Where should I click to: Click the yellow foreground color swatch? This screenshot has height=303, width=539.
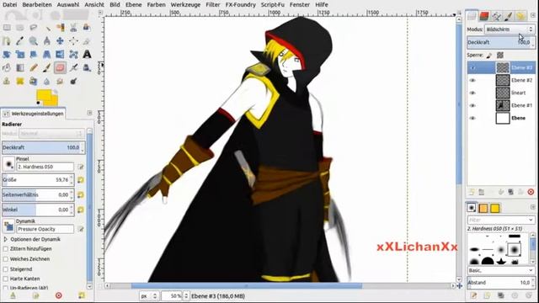44,96
